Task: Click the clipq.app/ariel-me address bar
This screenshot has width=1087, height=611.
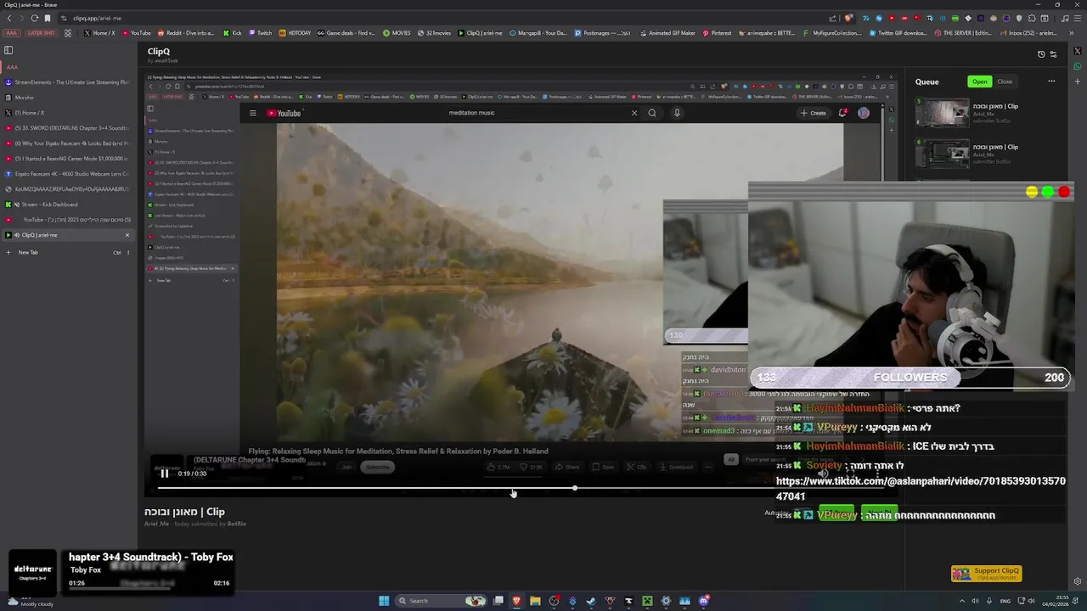Action: (97, 18)
